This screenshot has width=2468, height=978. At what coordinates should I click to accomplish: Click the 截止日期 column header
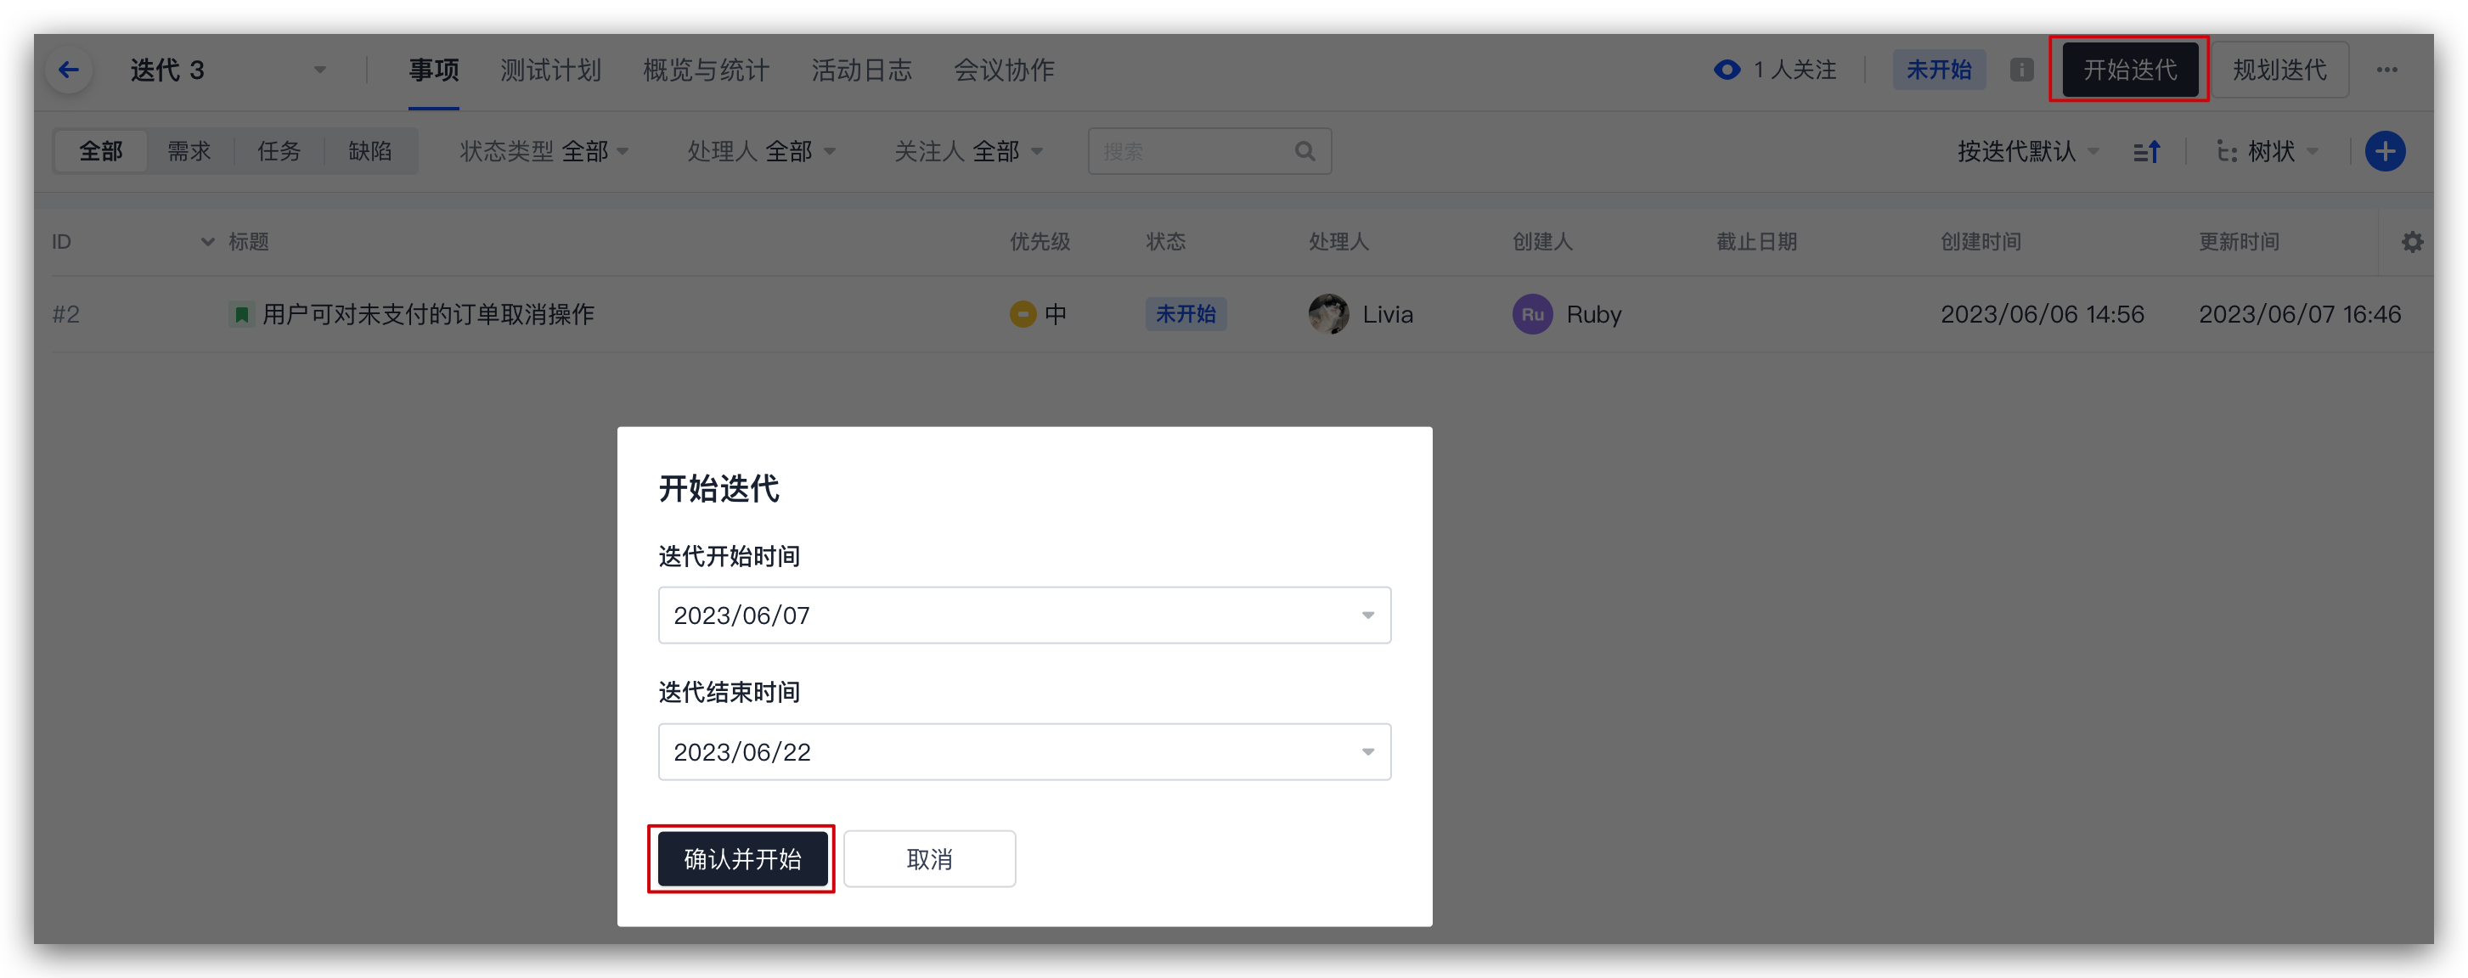pos(1756,242)
